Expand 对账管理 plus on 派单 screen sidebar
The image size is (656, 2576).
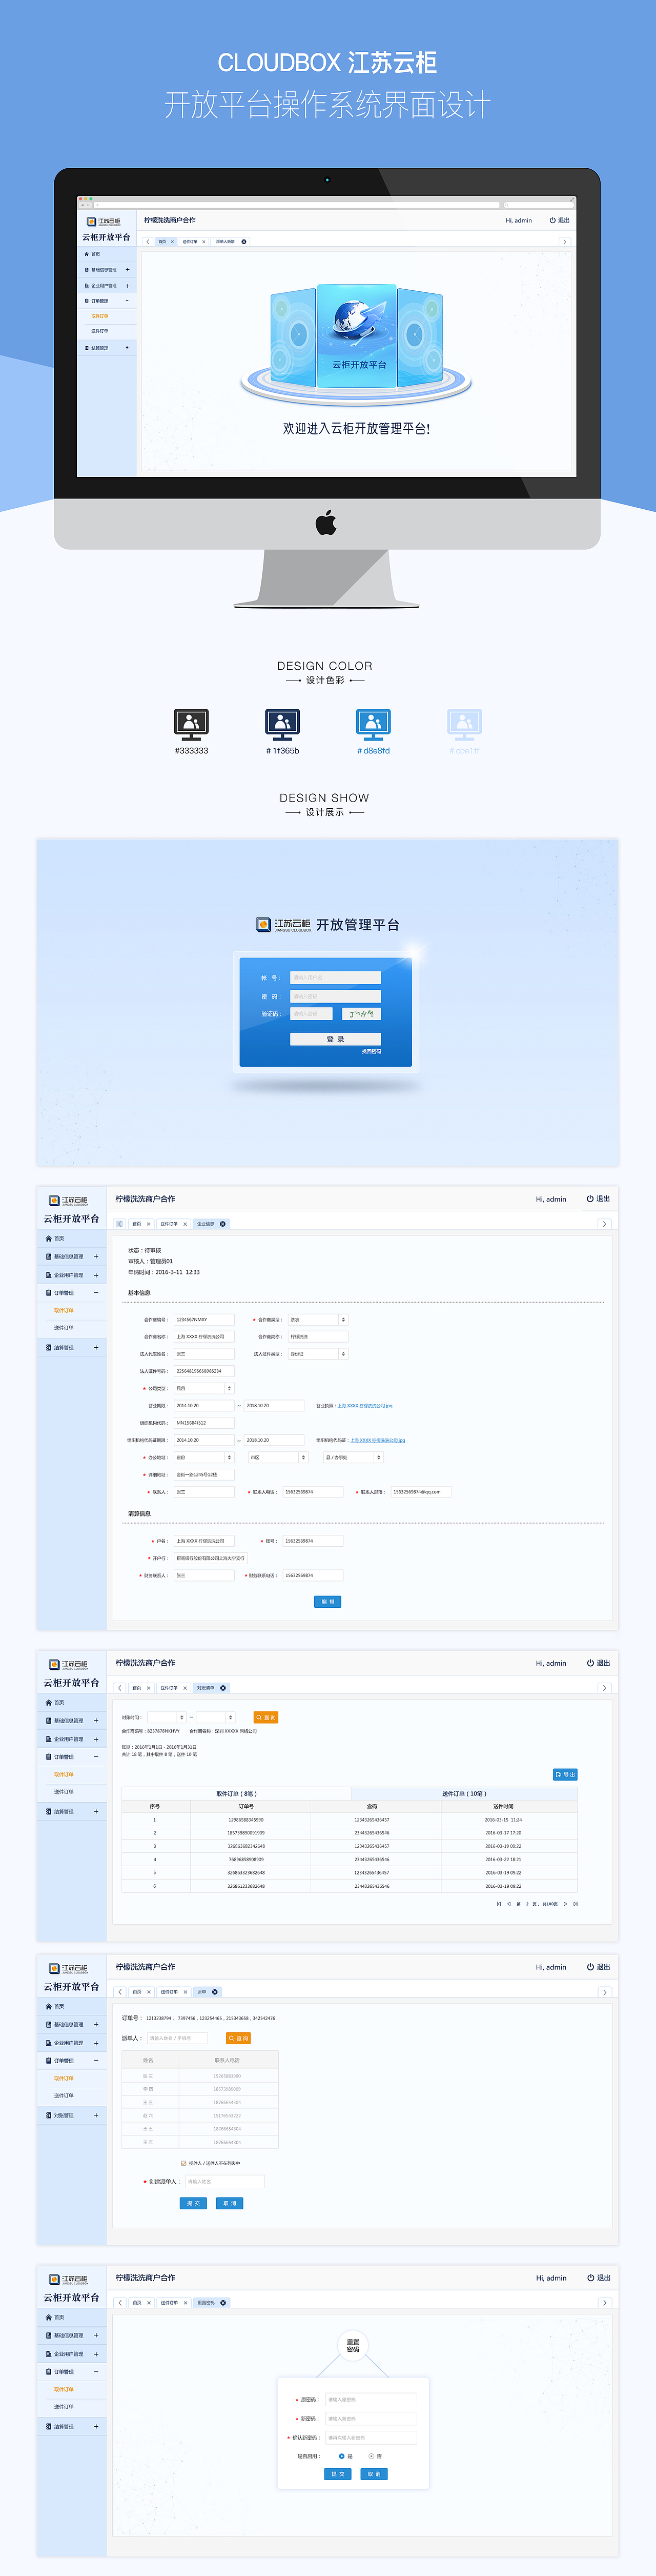click(x=96, y=2115)
